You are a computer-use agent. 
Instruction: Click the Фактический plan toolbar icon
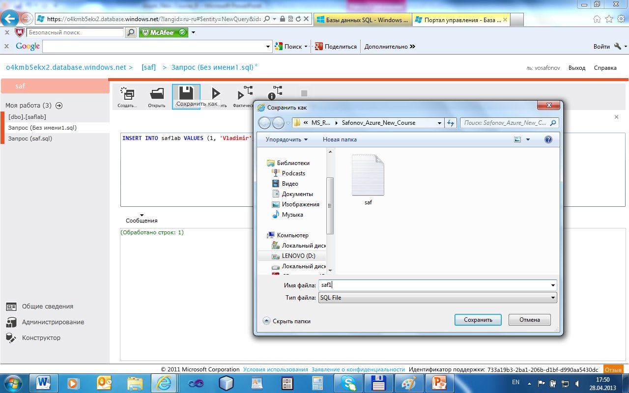pyautogui.click(x=244, y=93)
